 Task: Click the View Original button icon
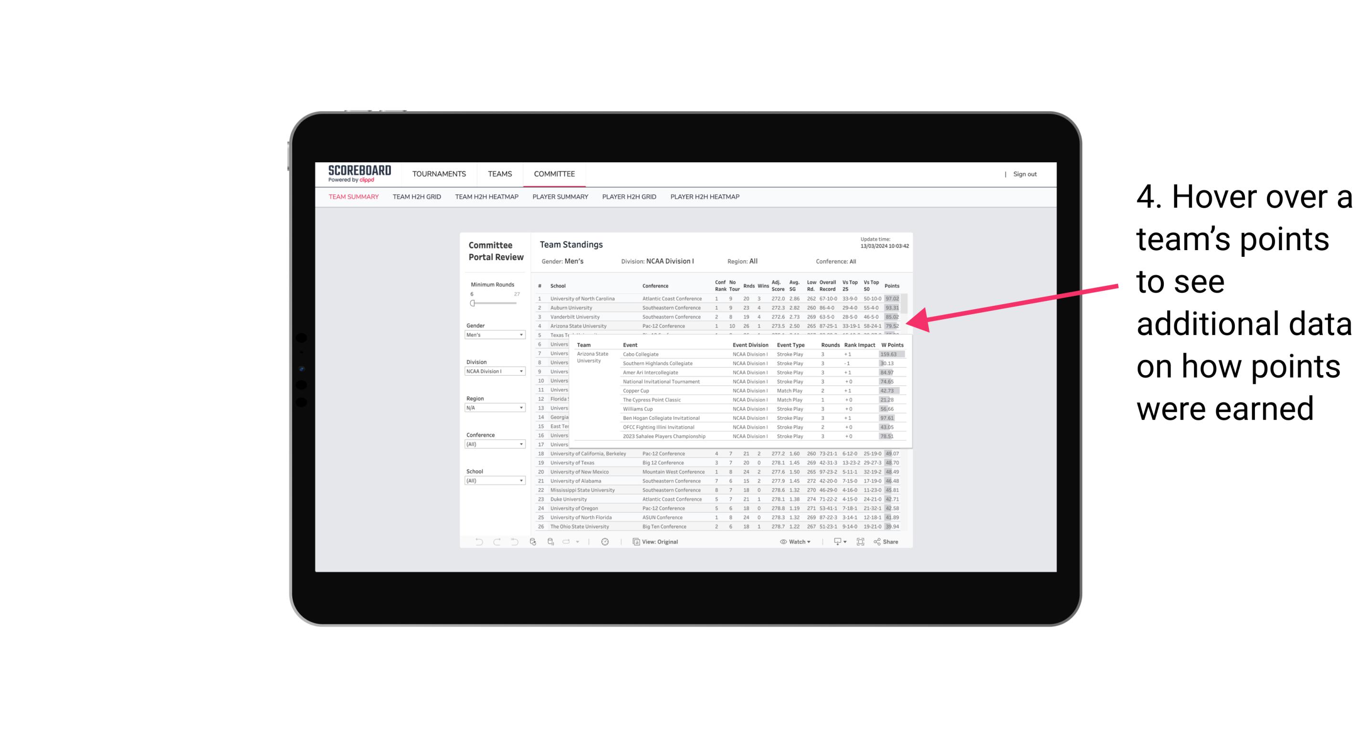(x=636, y=542)
